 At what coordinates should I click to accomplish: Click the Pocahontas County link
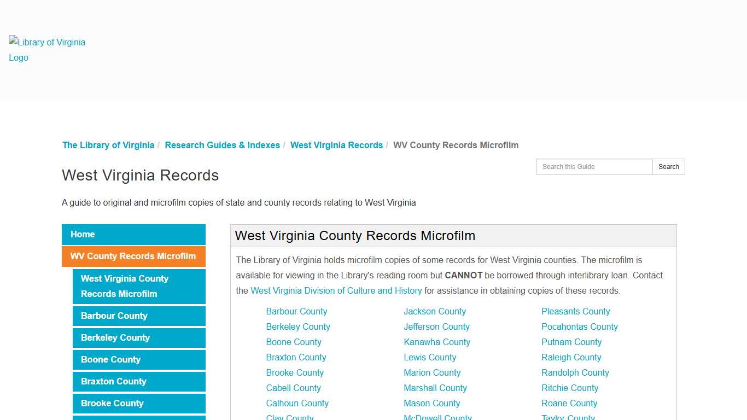click(579, 326)
